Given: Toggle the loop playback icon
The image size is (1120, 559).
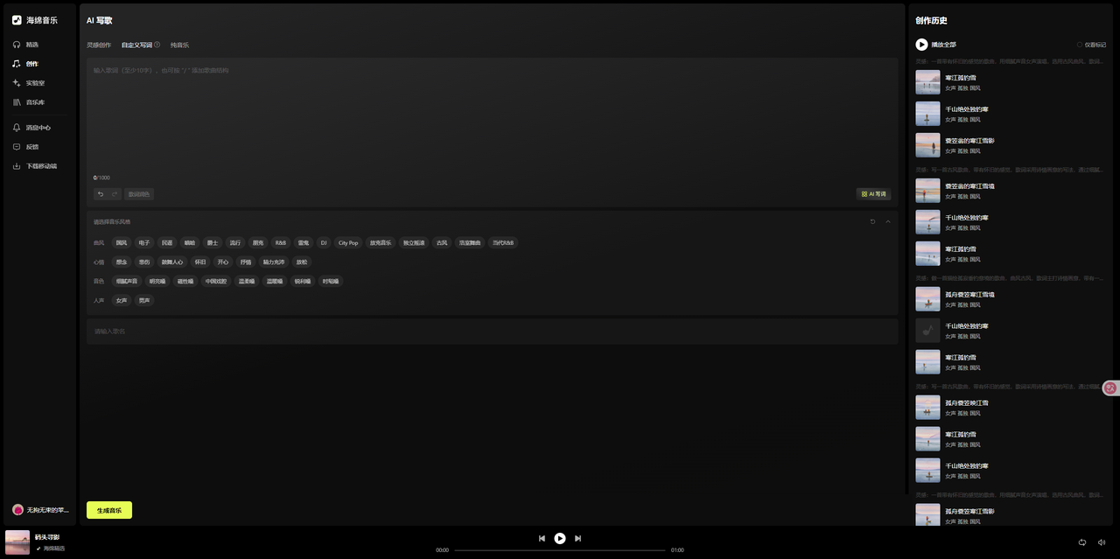Looking at the screenshot, I should point(1082,542).
